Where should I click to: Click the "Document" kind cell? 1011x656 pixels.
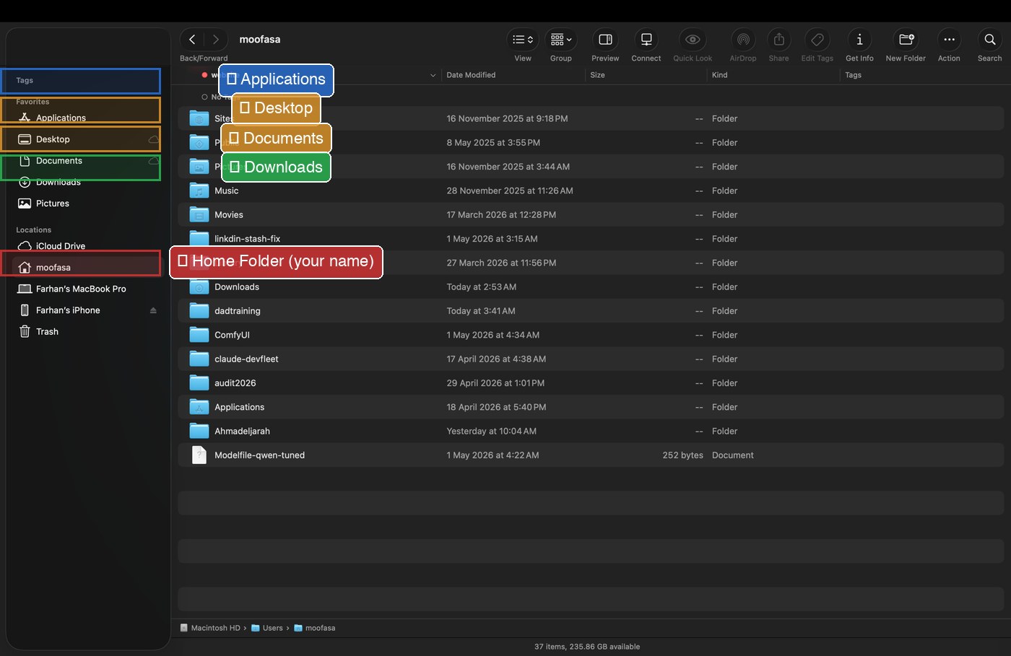(x=732, y=455)
